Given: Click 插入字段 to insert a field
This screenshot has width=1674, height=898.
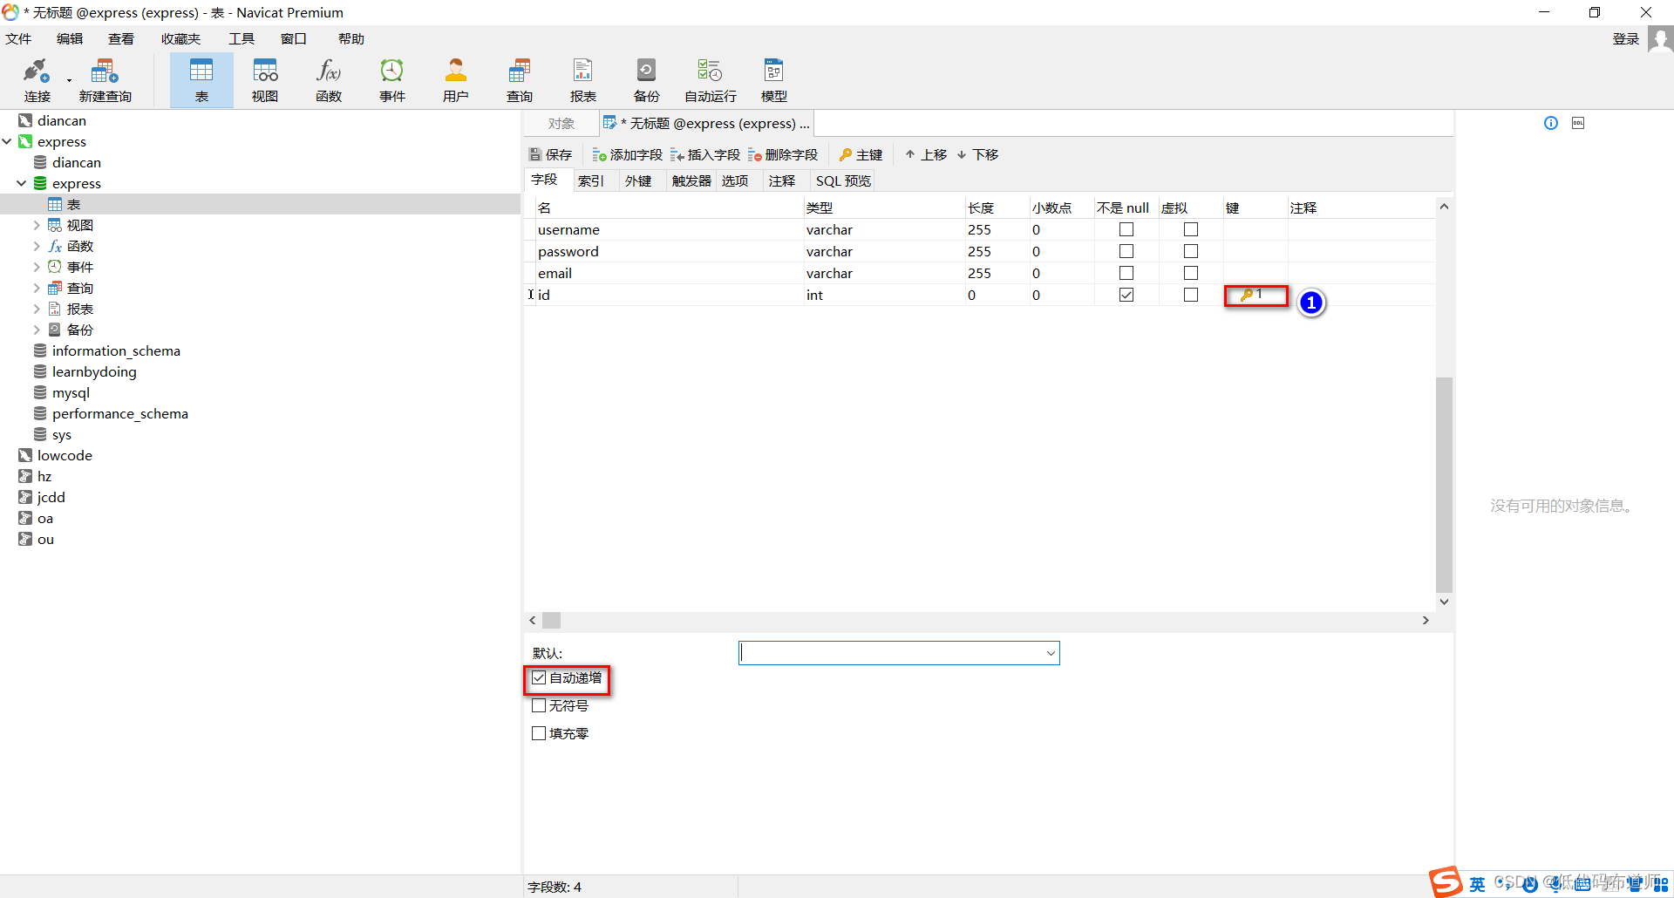Looking at the screenshot, I should click(705, 154).
